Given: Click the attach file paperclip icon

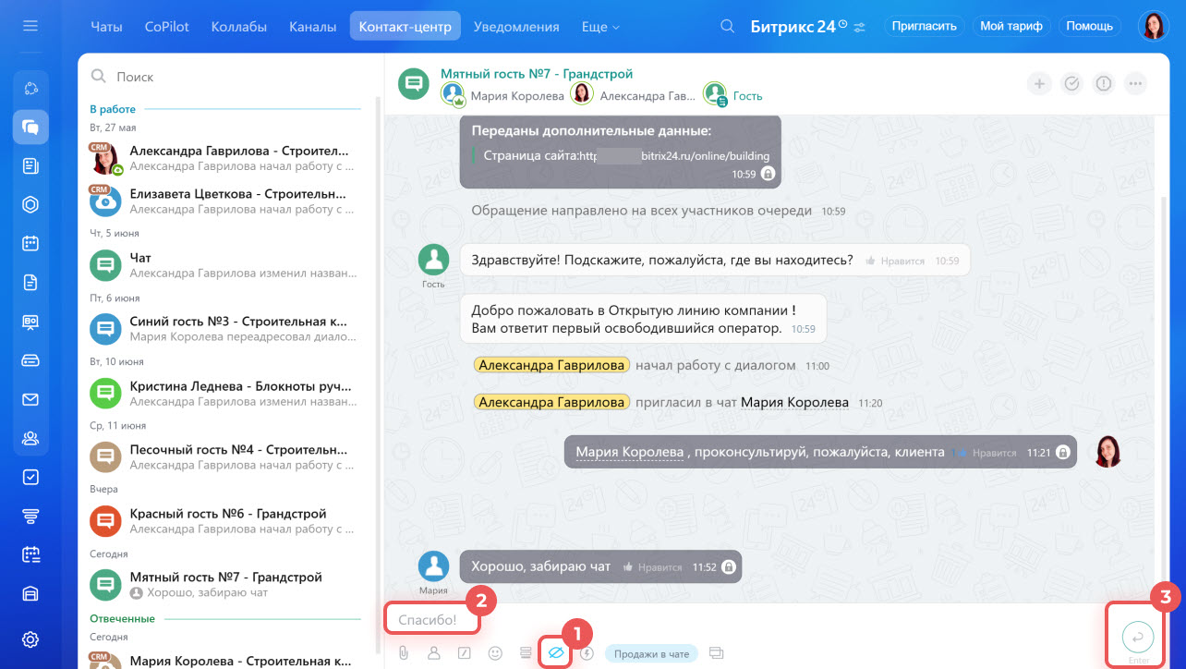Looking at the screenshot, I should (x=404, y=653).
